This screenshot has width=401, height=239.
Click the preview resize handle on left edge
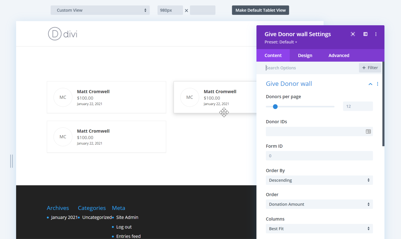click(x=12, y=161)
